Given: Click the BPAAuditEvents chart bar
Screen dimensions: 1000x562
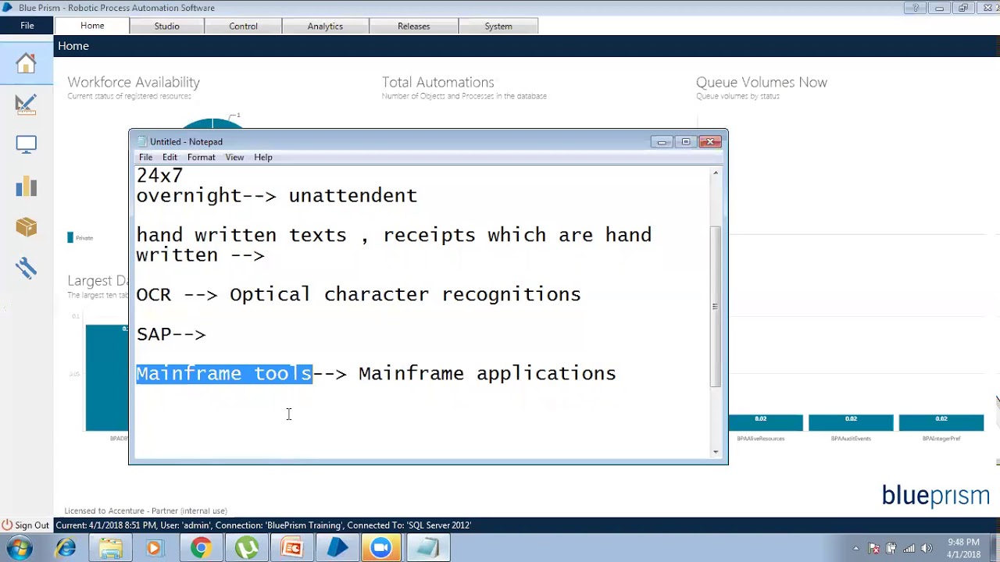Looking at the screenshot, I should 851,422.
